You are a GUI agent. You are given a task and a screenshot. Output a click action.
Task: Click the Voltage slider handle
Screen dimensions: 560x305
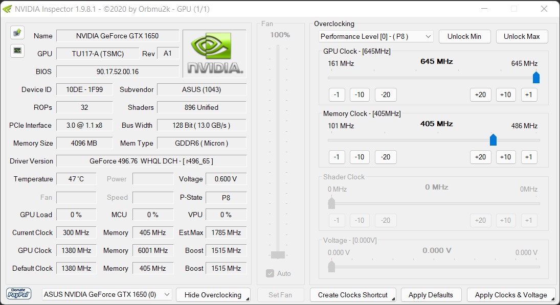(x=331, y=267)
